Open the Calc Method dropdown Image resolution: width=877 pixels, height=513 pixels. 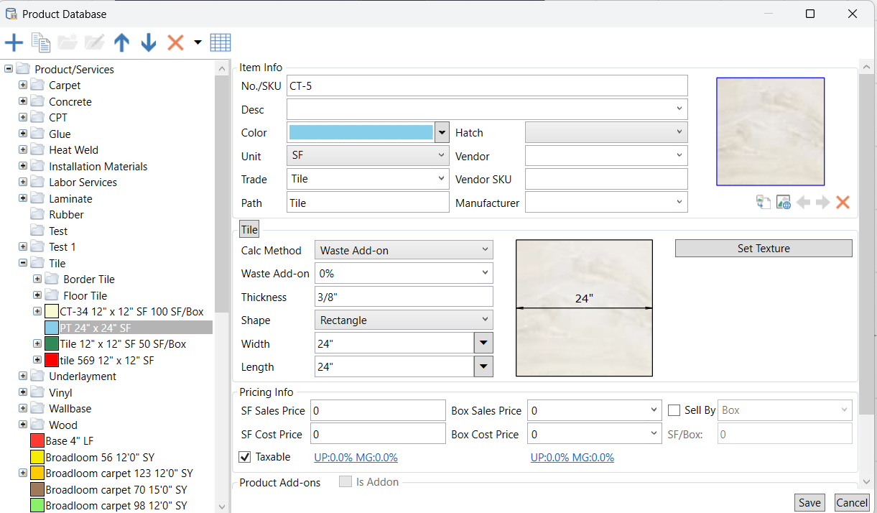pos(404,250)
